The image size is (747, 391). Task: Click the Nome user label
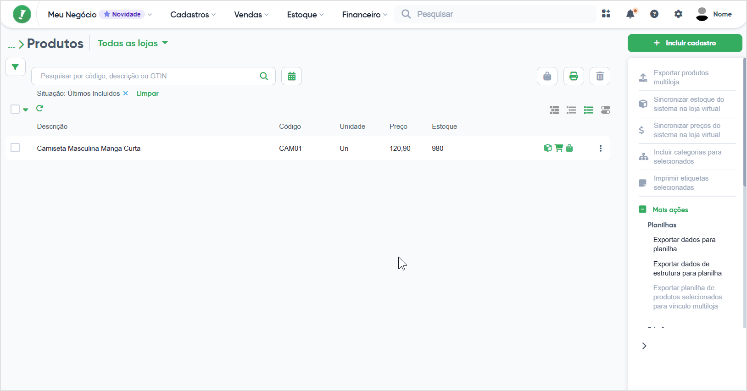point(722,14)
